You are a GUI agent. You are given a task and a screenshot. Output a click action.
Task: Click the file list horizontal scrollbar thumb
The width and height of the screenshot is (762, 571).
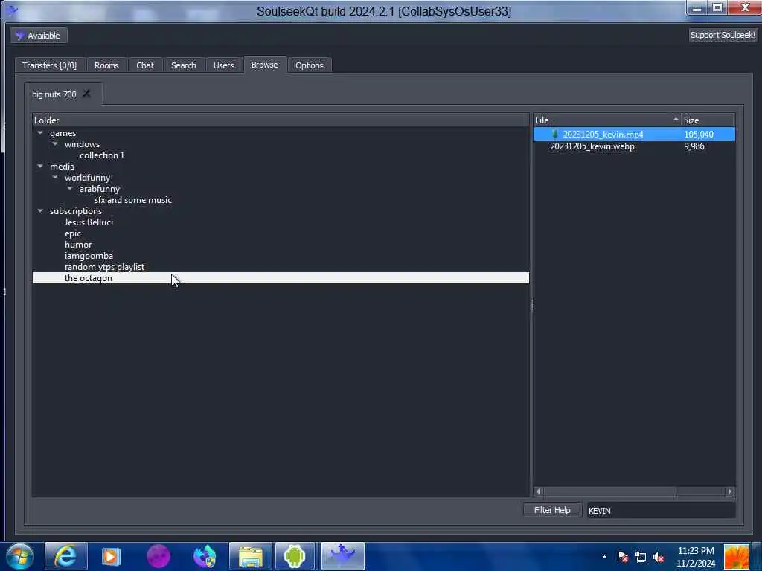(609, 491)
